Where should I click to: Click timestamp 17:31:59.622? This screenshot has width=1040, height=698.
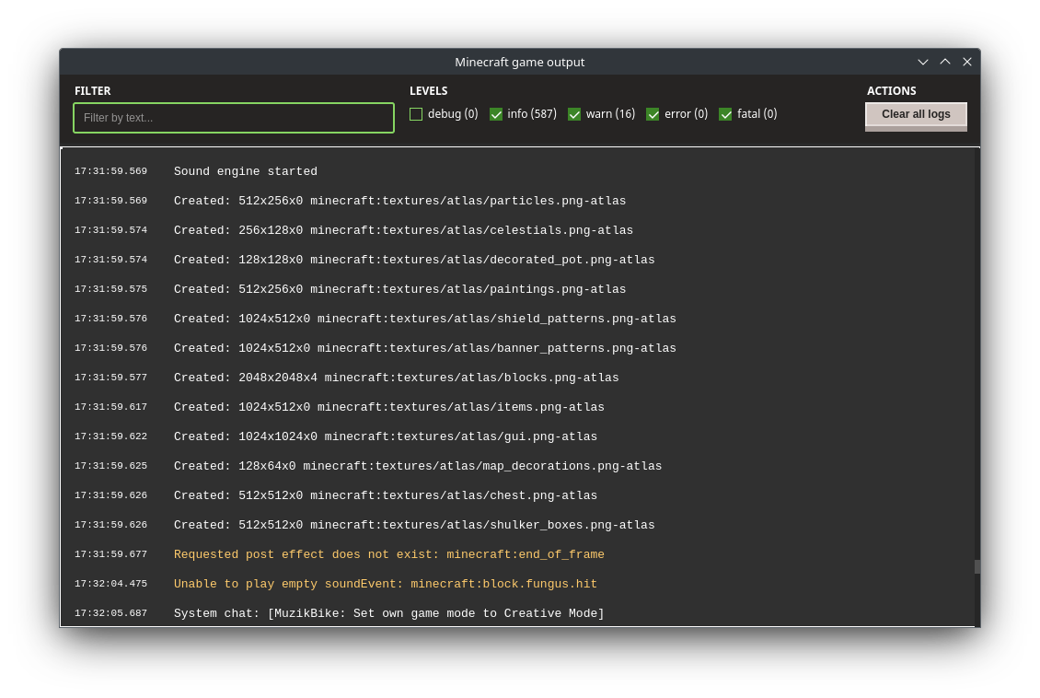pos(110,436)
